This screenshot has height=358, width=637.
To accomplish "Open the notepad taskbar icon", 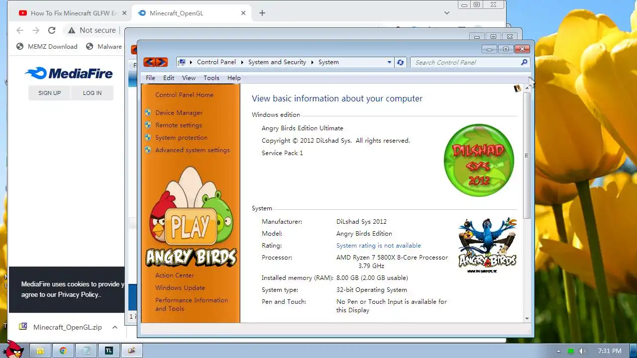I will tap(86, 351).
